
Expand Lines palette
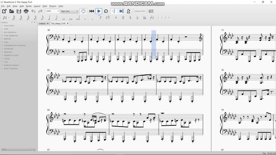(x=6, y=42)
